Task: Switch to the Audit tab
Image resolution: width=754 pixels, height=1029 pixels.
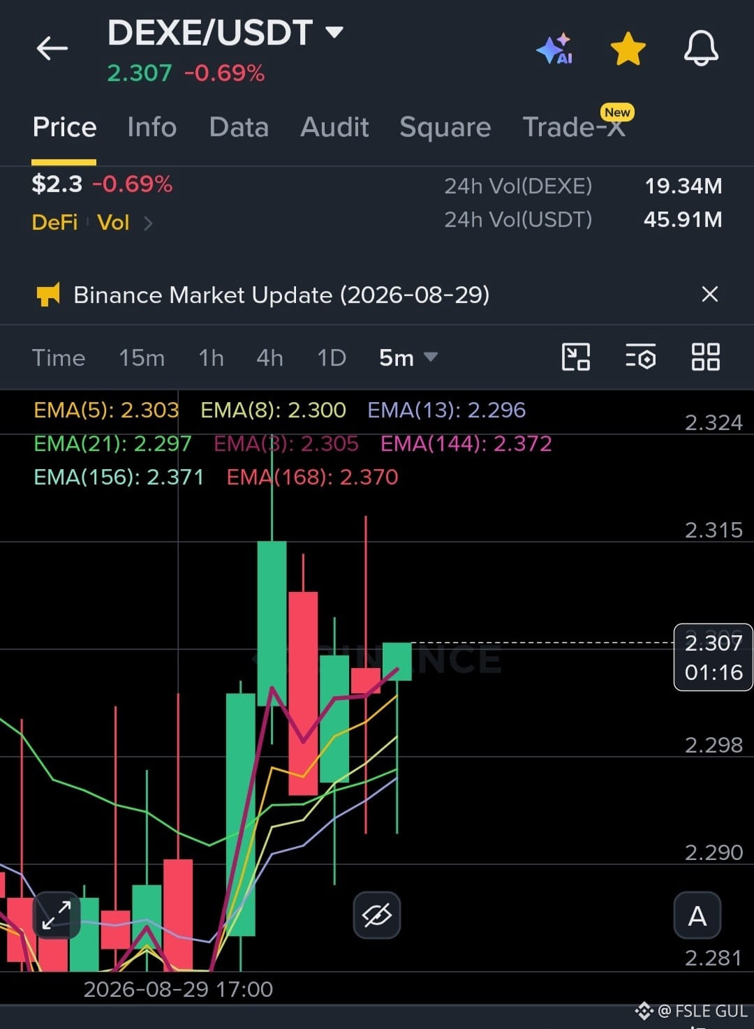Action: click(334, 127)
